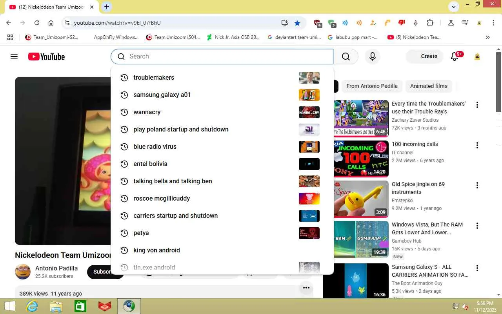Choose 'play poland startup and shutdown' suggestion

click(x=222, y=130)
